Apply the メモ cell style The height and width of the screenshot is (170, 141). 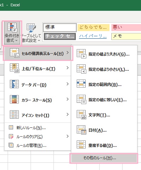click(126, 37)
